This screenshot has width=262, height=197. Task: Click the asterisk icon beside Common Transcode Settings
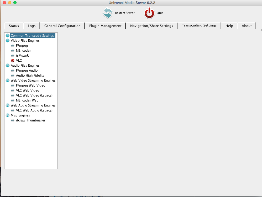click(x=8, y=36)
